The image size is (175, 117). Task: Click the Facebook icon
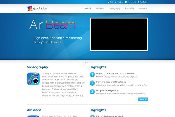pos(126,2)
